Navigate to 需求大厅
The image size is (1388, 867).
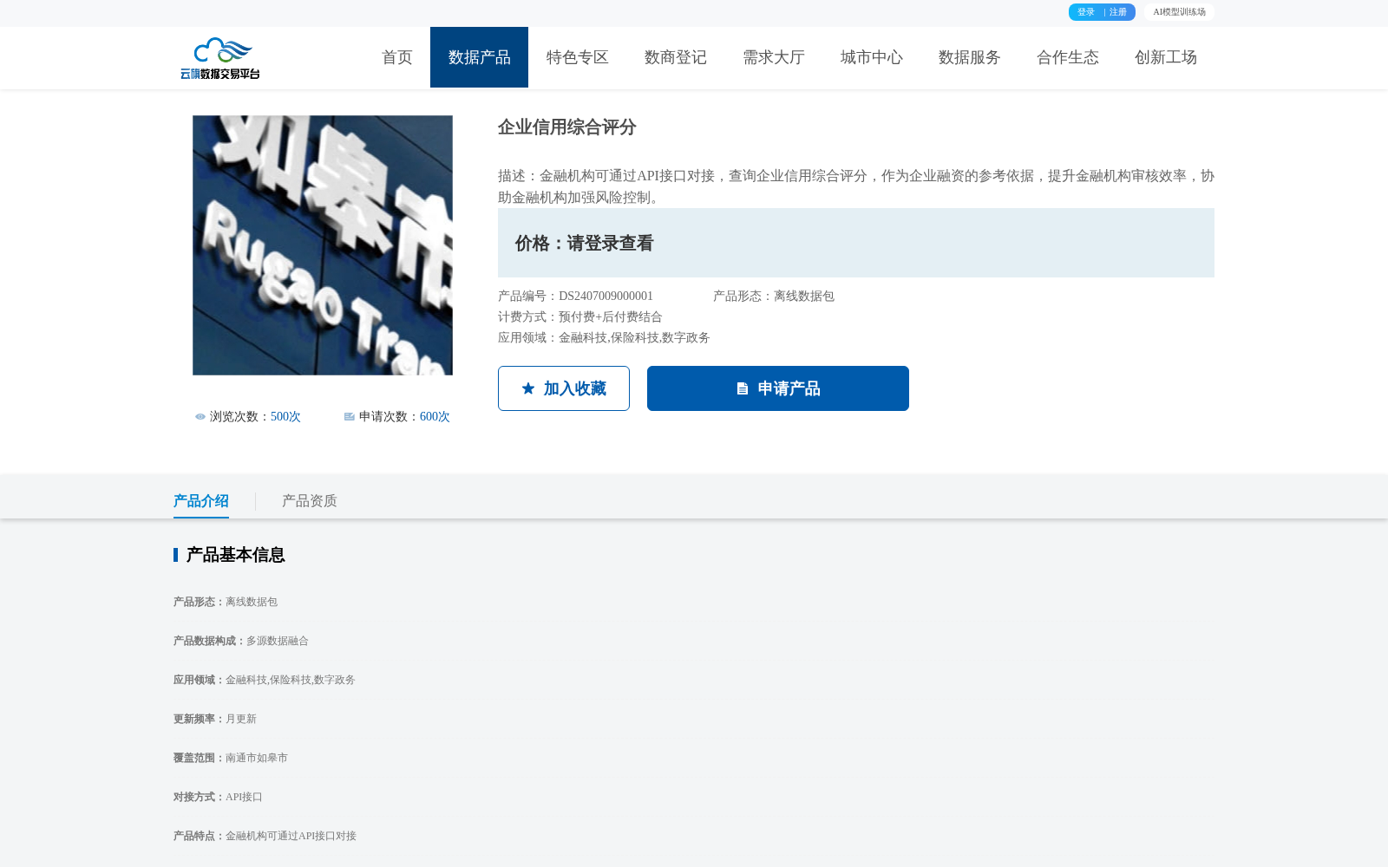coord(774,57)
